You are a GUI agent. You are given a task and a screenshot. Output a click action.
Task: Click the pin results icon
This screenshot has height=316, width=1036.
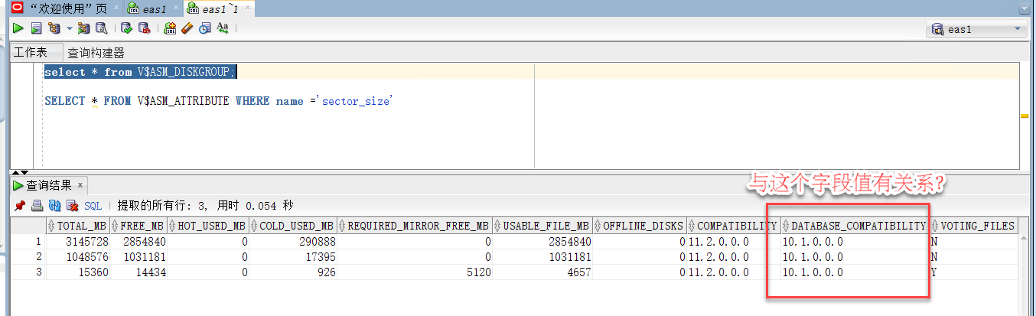tap(19, 206)
